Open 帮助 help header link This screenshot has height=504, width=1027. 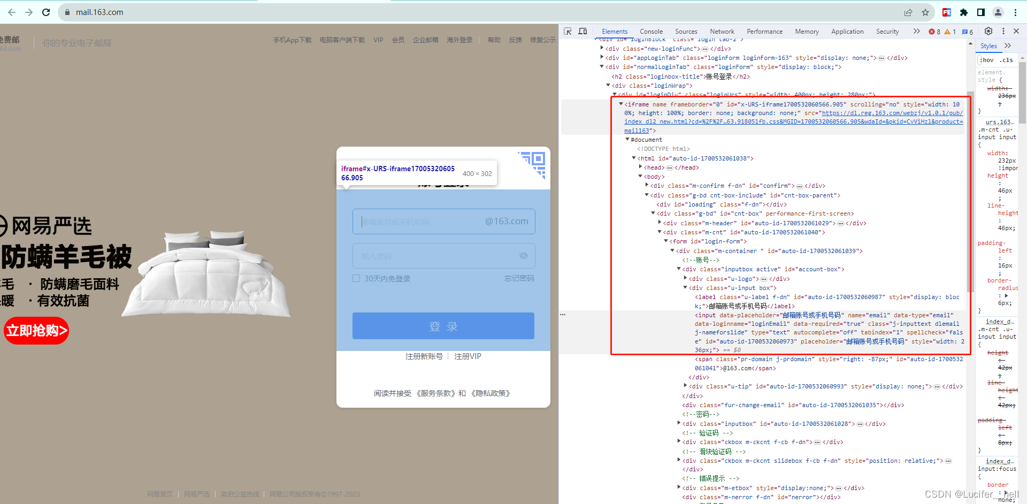coord(494,40)
